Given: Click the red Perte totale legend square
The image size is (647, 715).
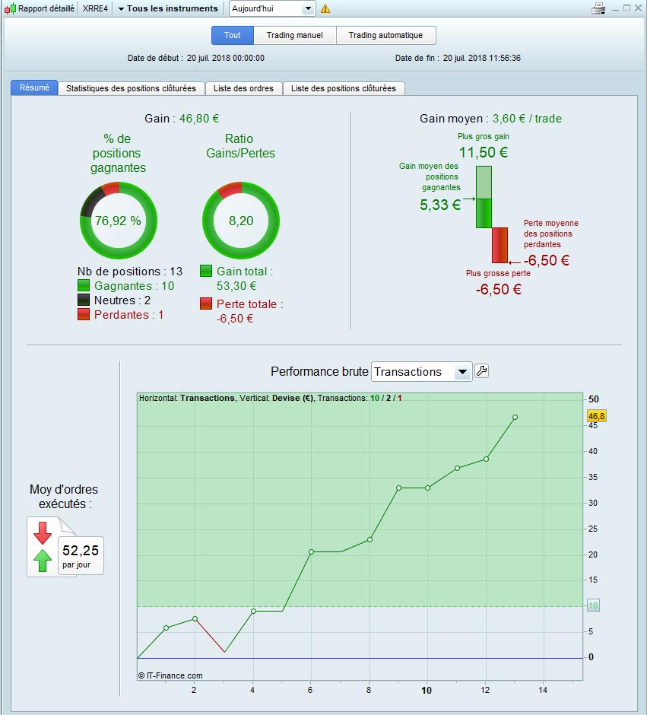Looking at the screenshot, I should (x=206, y=303).
